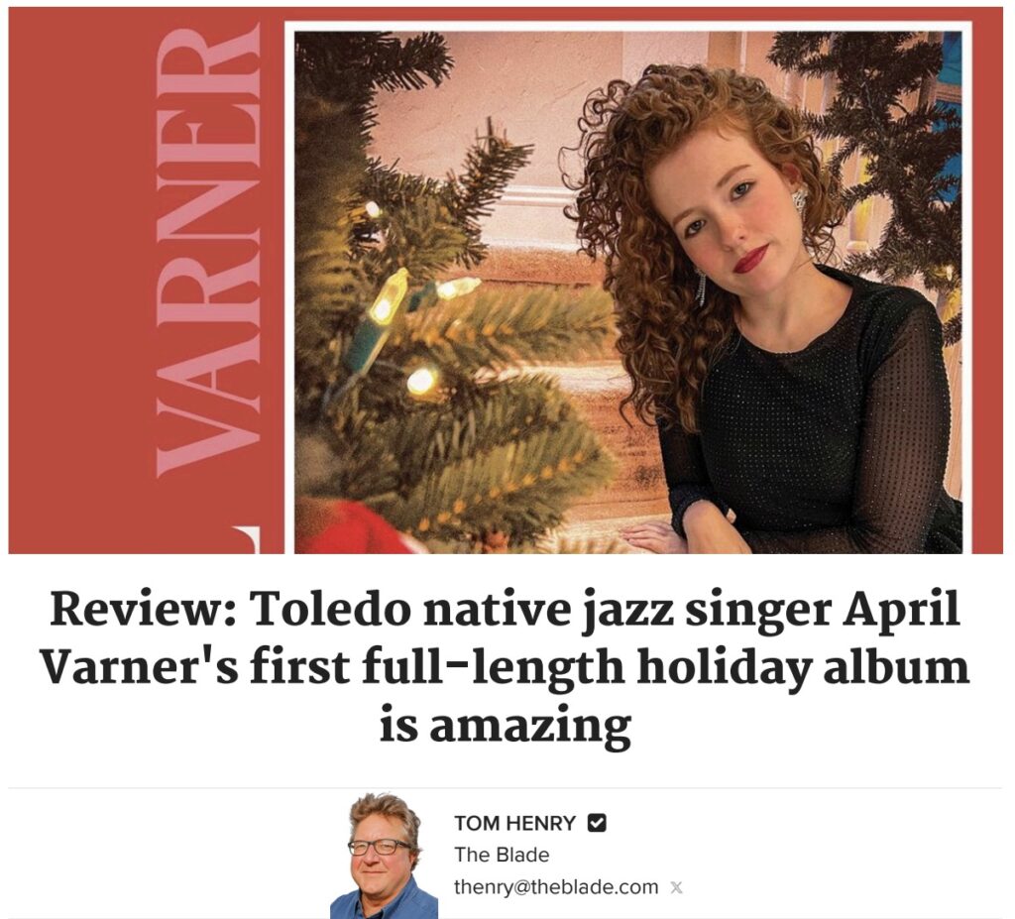
Task: Open the April Varner album cover image
Action: coord(505,281)
